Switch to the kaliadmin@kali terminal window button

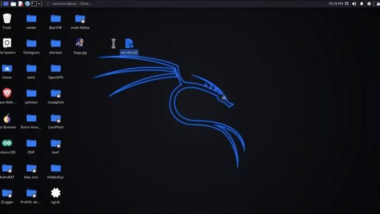[69, 4]
